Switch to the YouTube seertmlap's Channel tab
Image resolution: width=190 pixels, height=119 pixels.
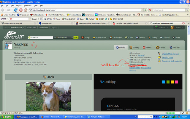coord(130,23)
